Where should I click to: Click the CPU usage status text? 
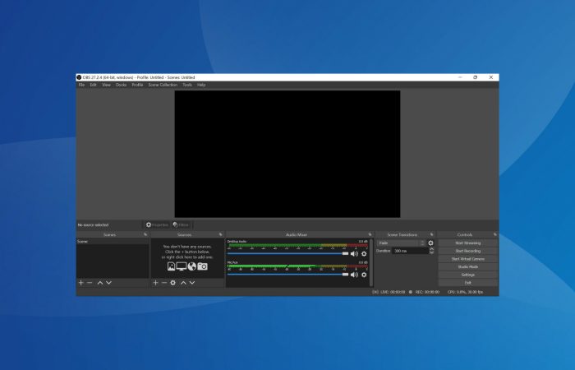(x=465, y=292)
